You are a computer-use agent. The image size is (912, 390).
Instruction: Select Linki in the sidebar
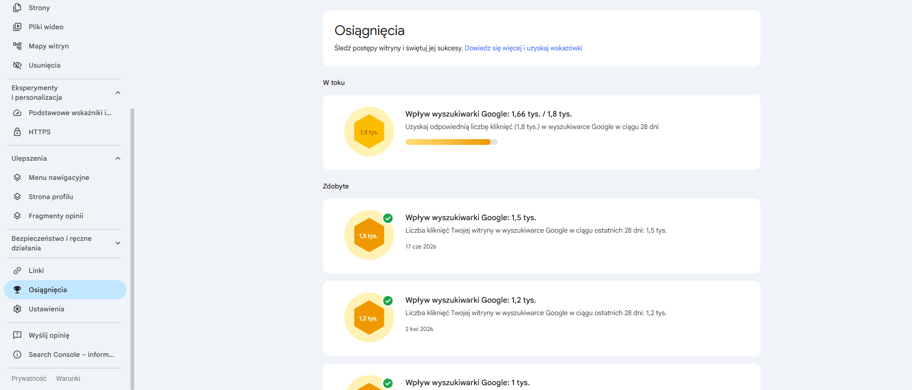tap(65, 271)
